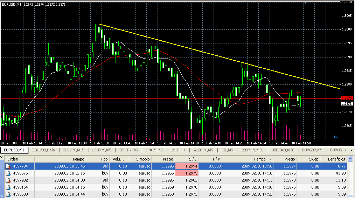Switch to the EURUSD,Daily chart tab
Viewport: 355px width, 198px height.
43,150
